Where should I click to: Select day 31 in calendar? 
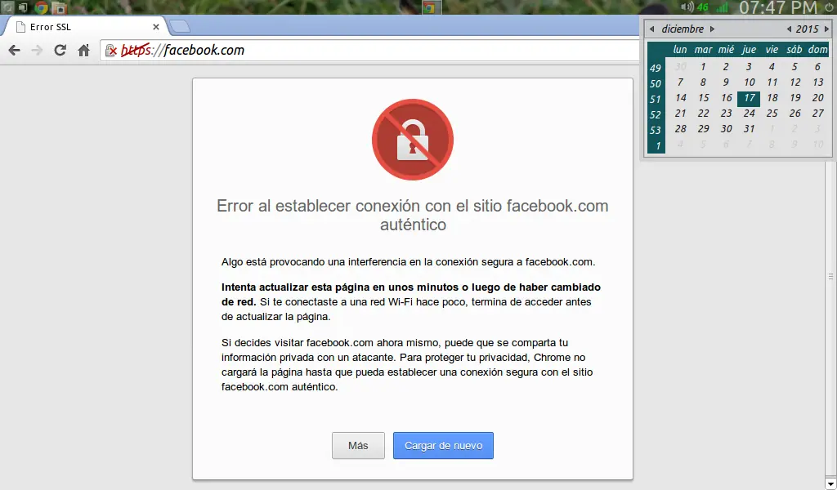pyautogui.click(x=749, y=129)
